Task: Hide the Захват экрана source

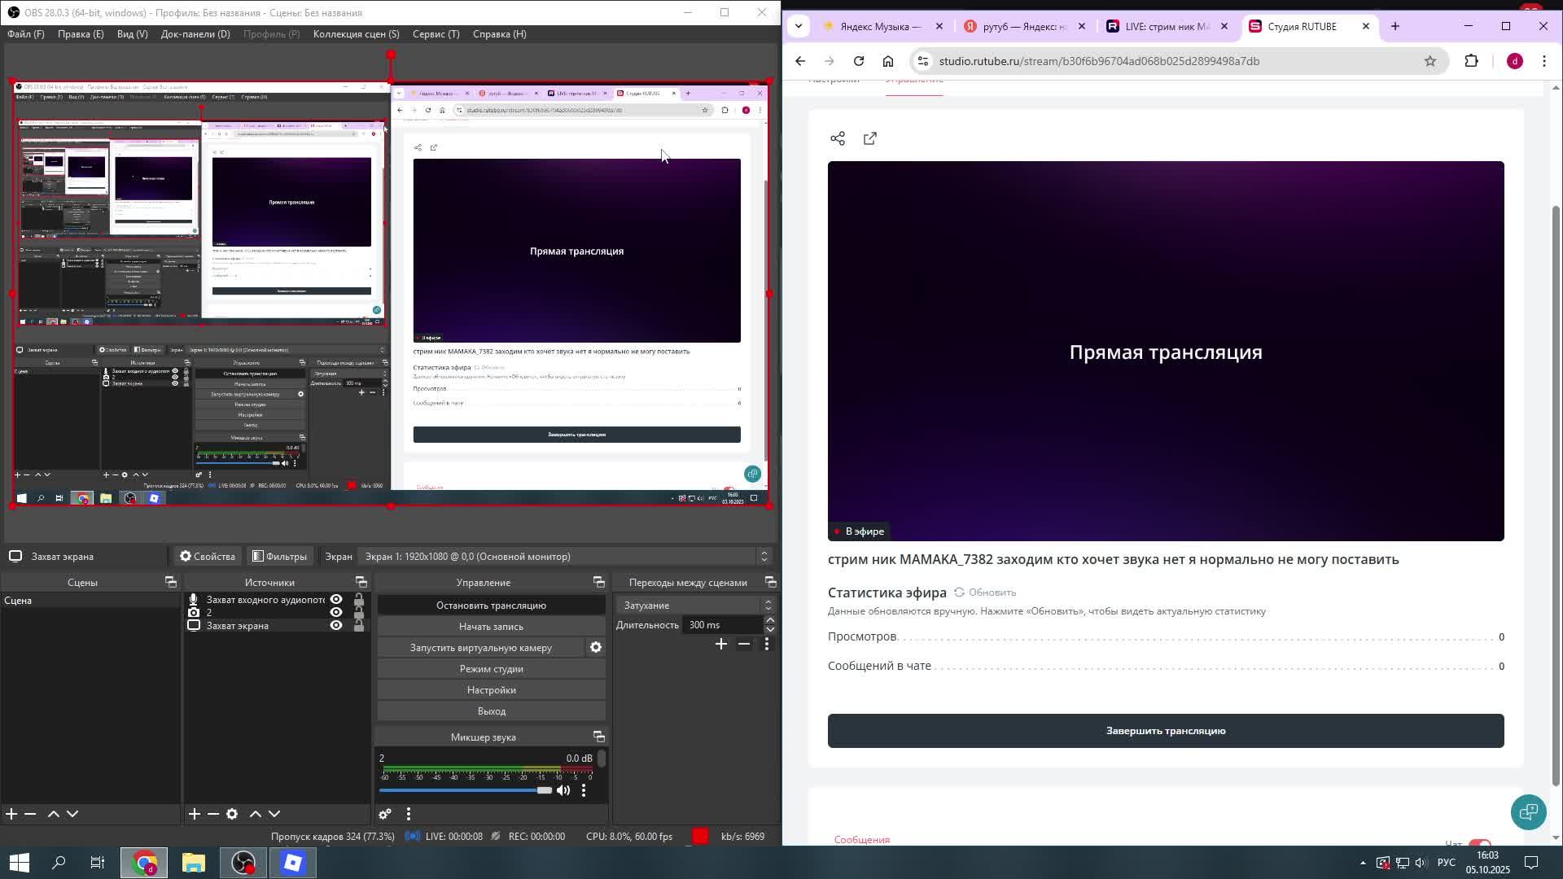Action: point(336,626)
